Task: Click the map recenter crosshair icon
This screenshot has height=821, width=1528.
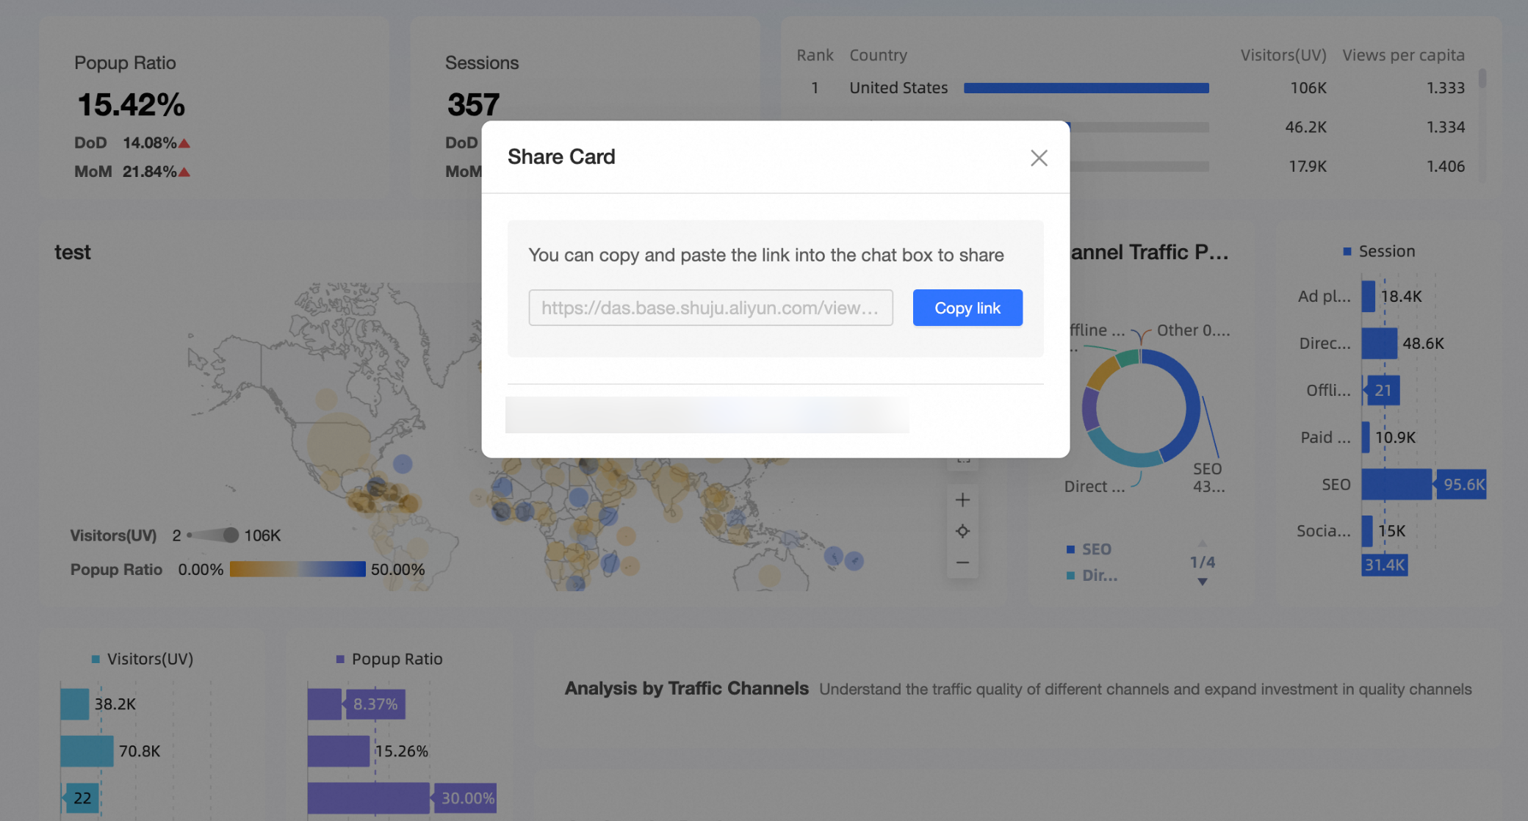Action: (x=962, y=531)
